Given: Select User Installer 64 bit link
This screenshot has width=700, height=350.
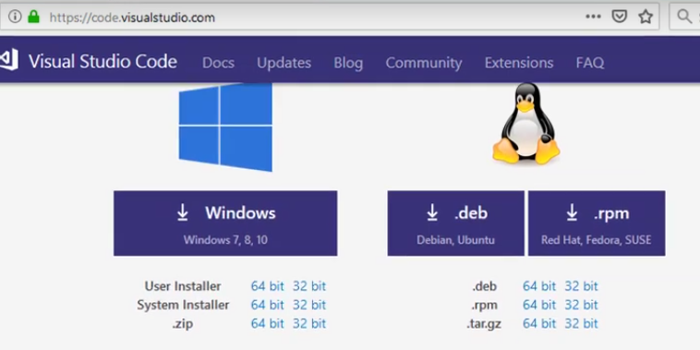Looking at the screenshot, I should (x=268, y=286).
